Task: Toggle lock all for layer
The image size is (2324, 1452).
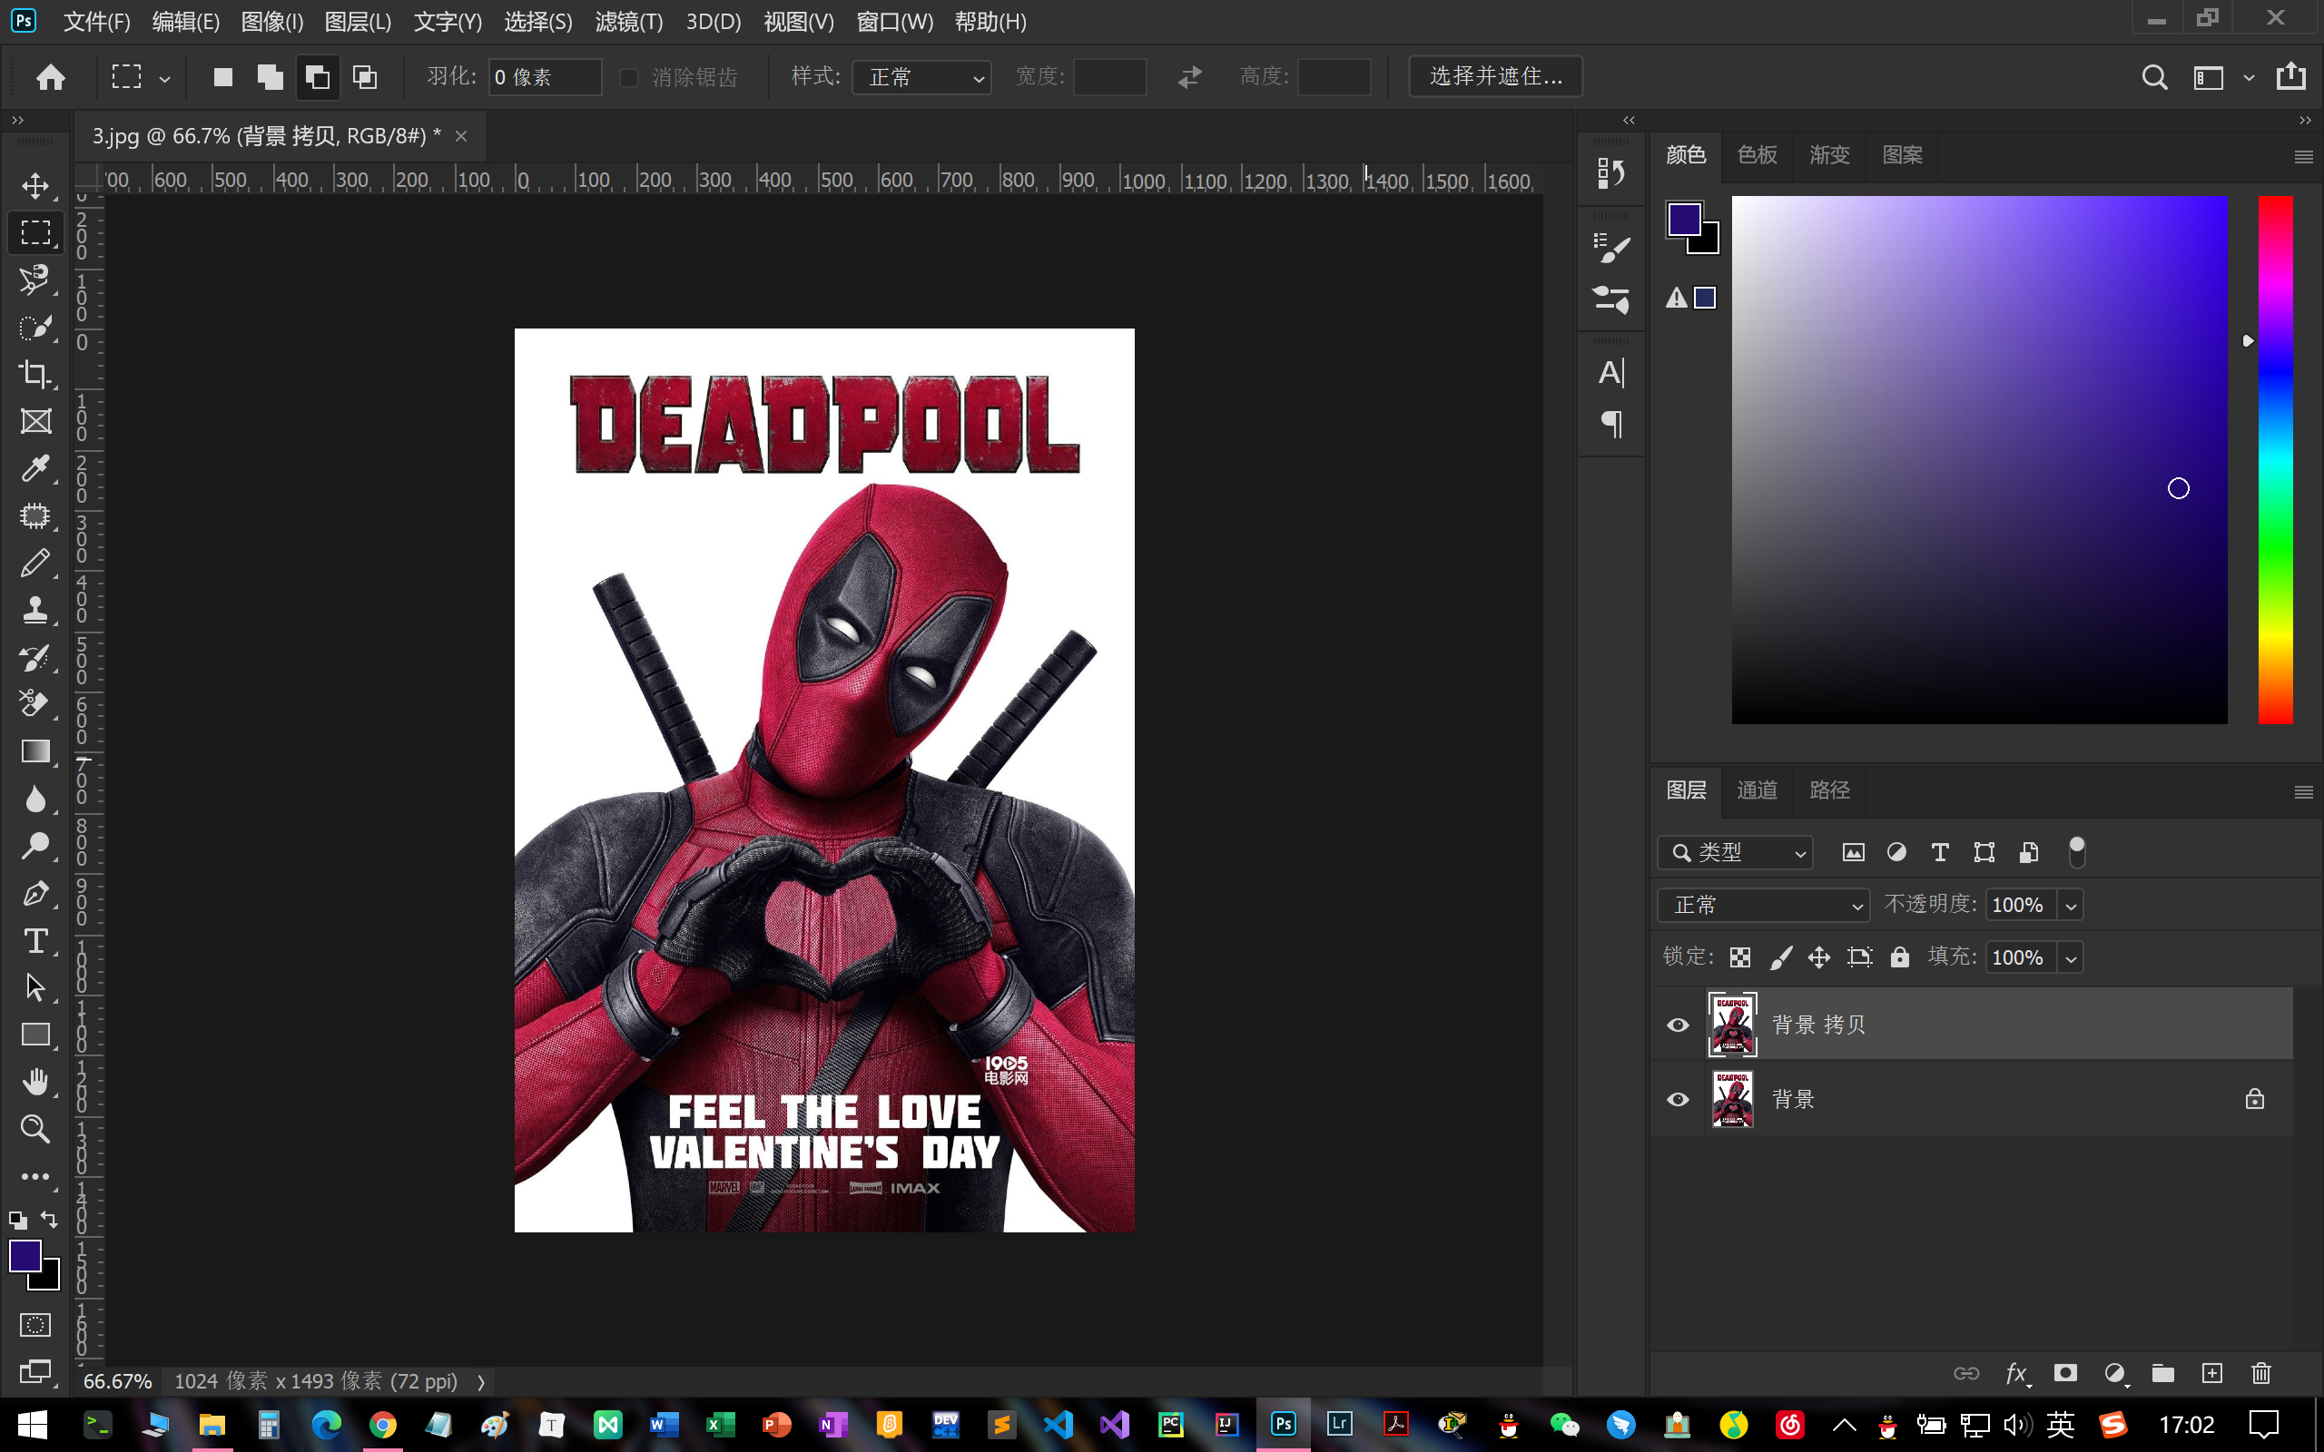Action: [x=1899, y=957]
